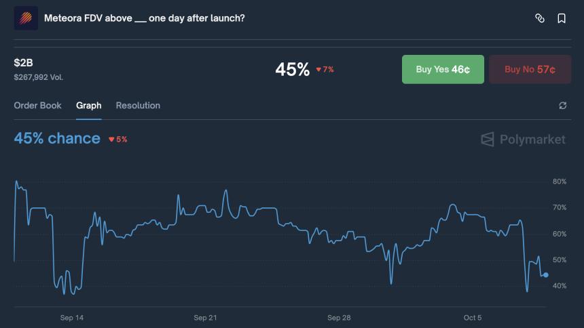Click the Meteora market logo icon
The width and height of the screenshot is (584, 328).
point(26,18)
